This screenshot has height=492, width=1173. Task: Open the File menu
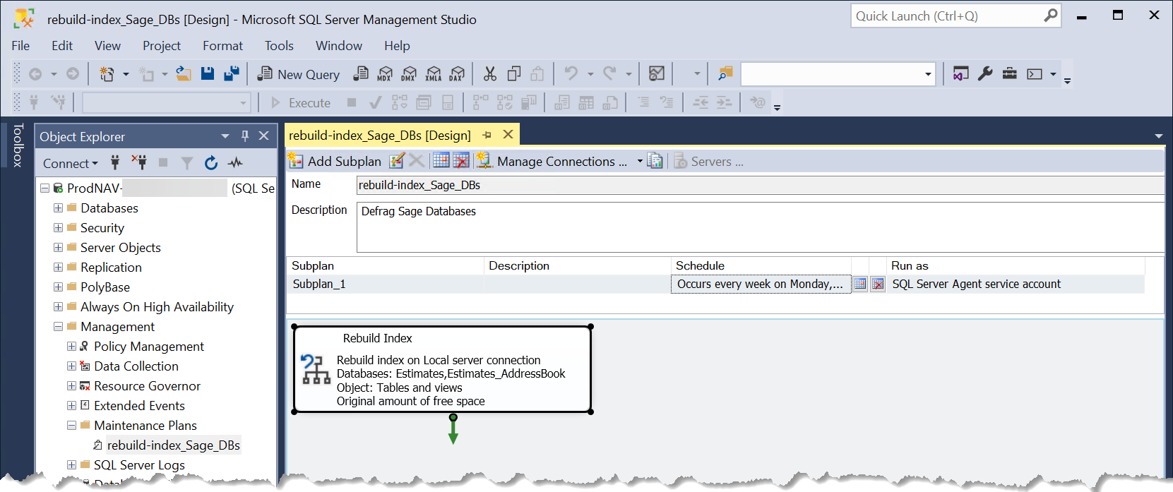[20, 45]
